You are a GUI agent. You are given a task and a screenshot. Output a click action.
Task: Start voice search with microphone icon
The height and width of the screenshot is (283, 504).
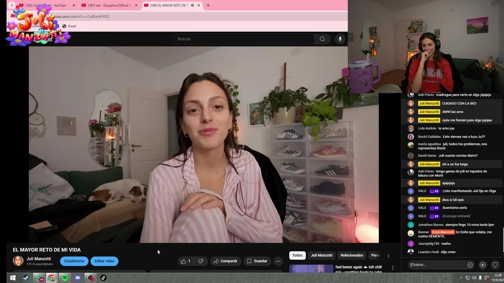tap(340, 39)
